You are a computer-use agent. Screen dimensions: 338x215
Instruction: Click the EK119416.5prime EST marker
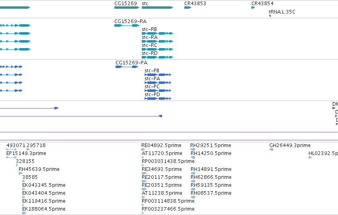click(23, 205)
